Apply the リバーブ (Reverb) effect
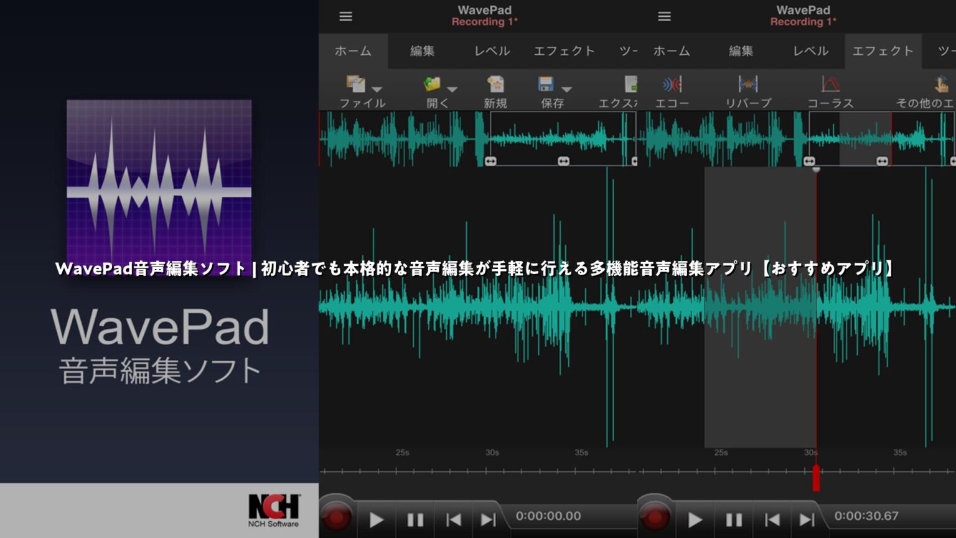 [x=747, y=83]
